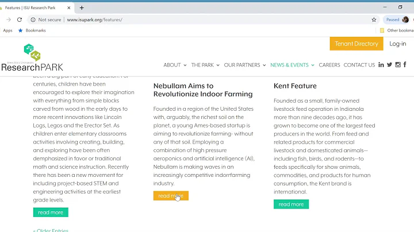
Task: Open the Paused profile avatar
Action: (x=405, y=20)
